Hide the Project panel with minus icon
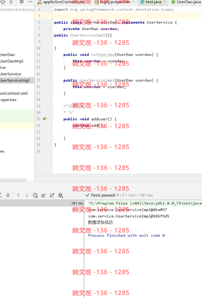 [x=30, y=2]
